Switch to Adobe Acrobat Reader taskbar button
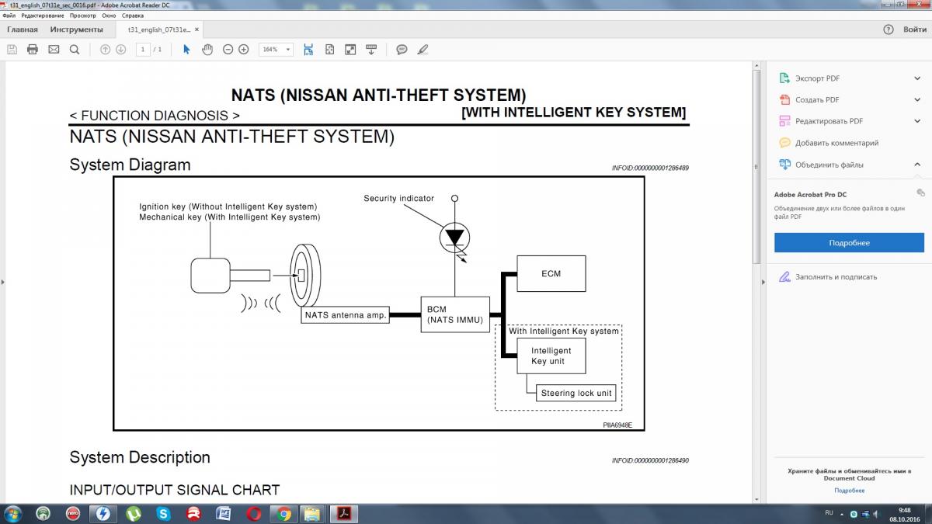The width and height of the screenshot is (932, 524). coord(344,513)
